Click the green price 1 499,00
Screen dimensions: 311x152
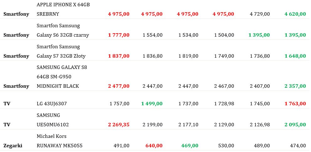(152, 104)
